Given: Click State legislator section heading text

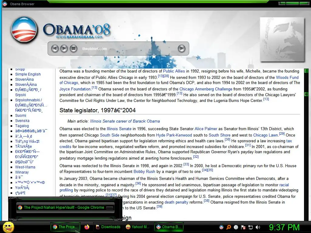Looking at the screenshot, I should [97, 110].
